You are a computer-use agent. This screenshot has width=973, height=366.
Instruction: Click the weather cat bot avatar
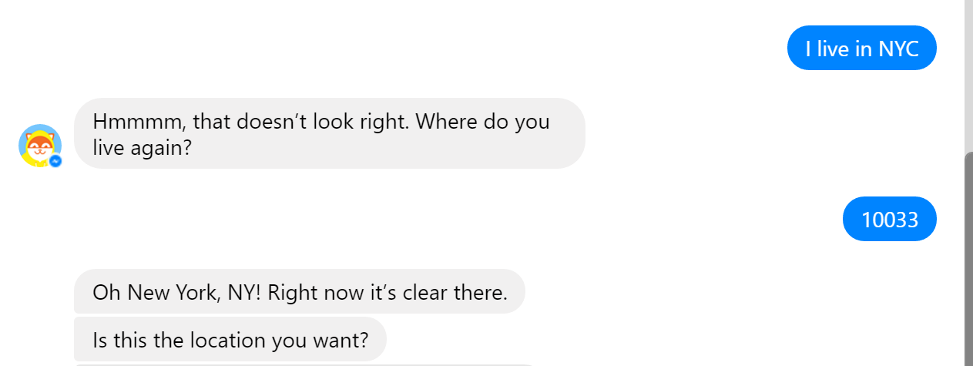click(x=39, y=144)
